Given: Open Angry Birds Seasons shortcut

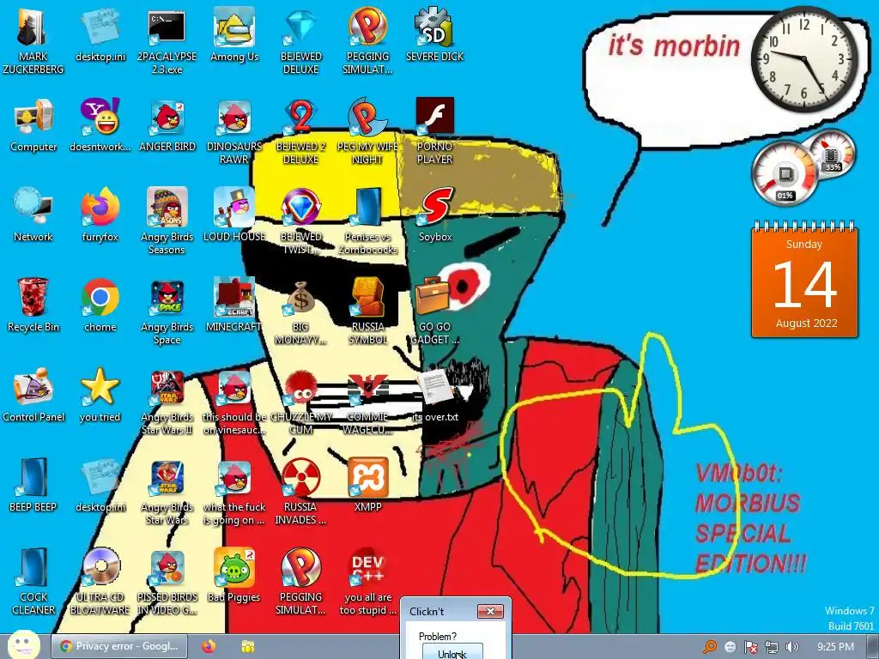Looking at the screenshot, I should 167,222.
